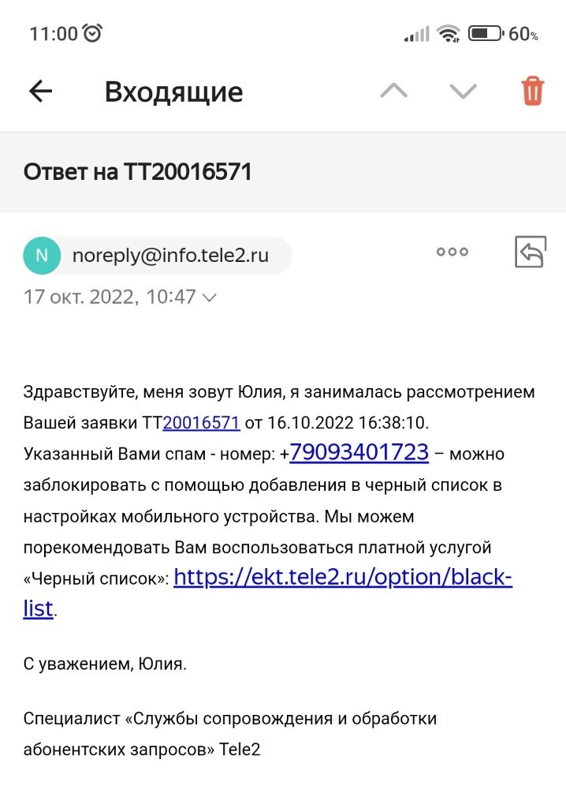Tap the battery status icon

(x=485, y=34)
